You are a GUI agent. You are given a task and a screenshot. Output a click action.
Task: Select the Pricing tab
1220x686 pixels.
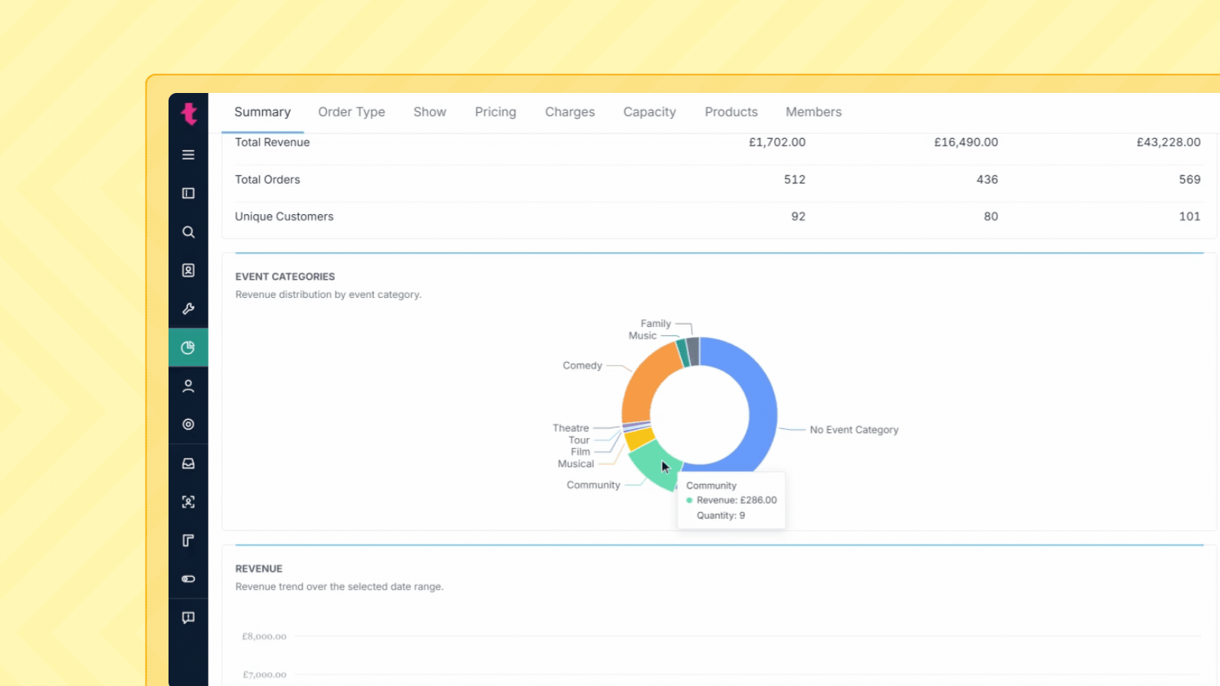click(x=496, y=112)
